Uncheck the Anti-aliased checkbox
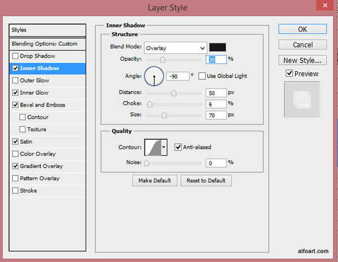 178,147
